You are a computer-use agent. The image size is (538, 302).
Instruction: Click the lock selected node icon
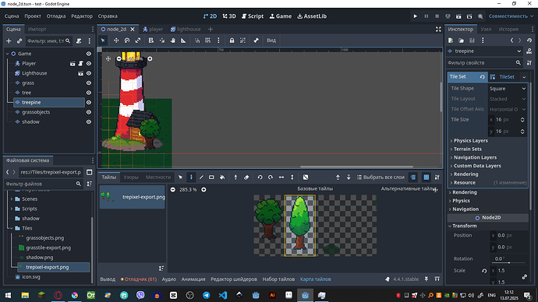[x=232, y=40]
